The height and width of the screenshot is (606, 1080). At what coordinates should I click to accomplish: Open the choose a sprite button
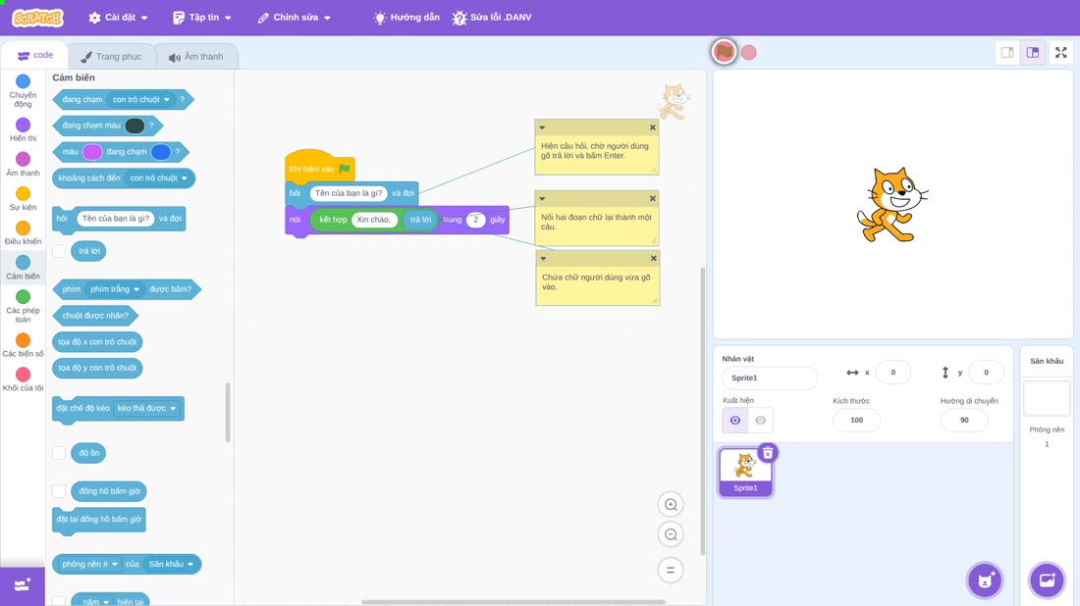pyautogui.click(x=985, y=580)
